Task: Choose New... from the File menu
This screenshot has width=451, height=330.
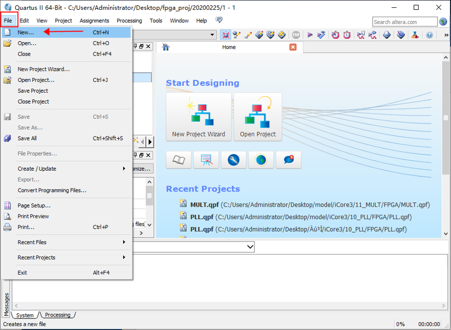Action: point(26,32)
